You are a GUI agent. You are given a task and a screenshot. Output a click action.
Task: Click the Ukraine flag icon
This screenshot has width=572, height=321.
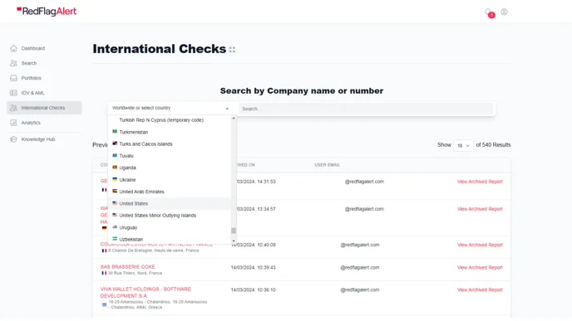[x=115, y=179]
